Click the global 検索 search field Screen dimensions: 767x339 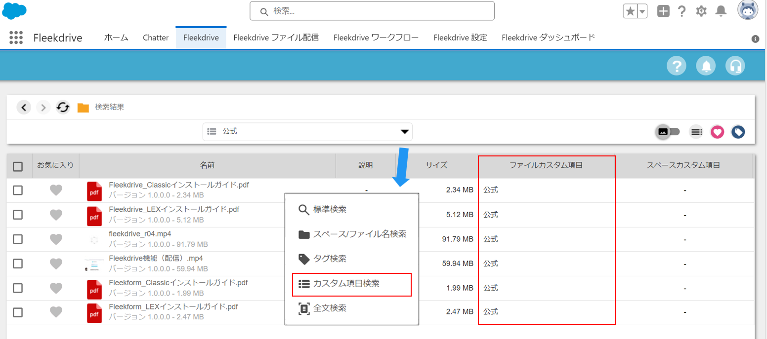372,11
